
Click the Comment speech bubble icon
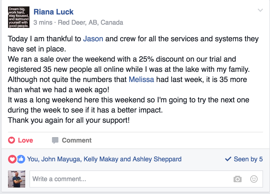[55, 140]
